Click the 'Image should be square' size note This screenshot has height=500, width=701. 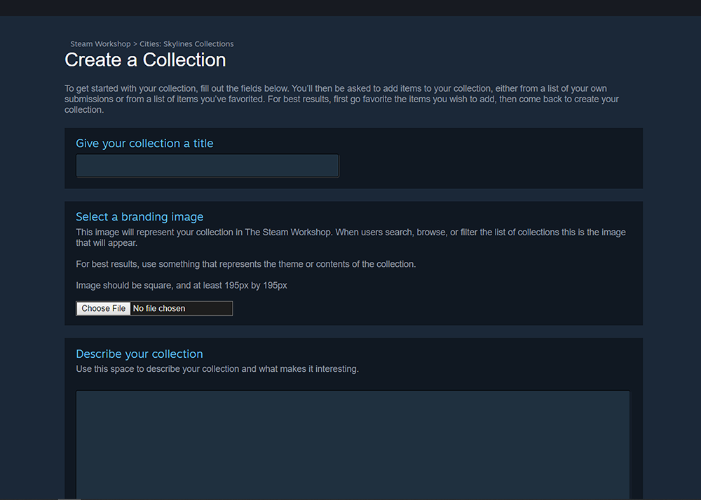click(181, 286)
